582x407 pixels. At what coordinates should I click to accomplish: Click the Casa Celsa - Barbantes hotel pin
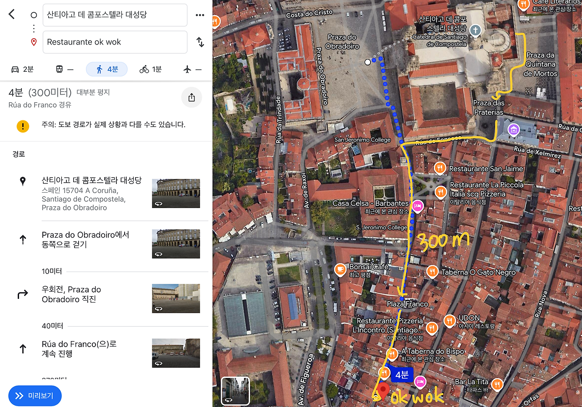[x=417, y=207]
